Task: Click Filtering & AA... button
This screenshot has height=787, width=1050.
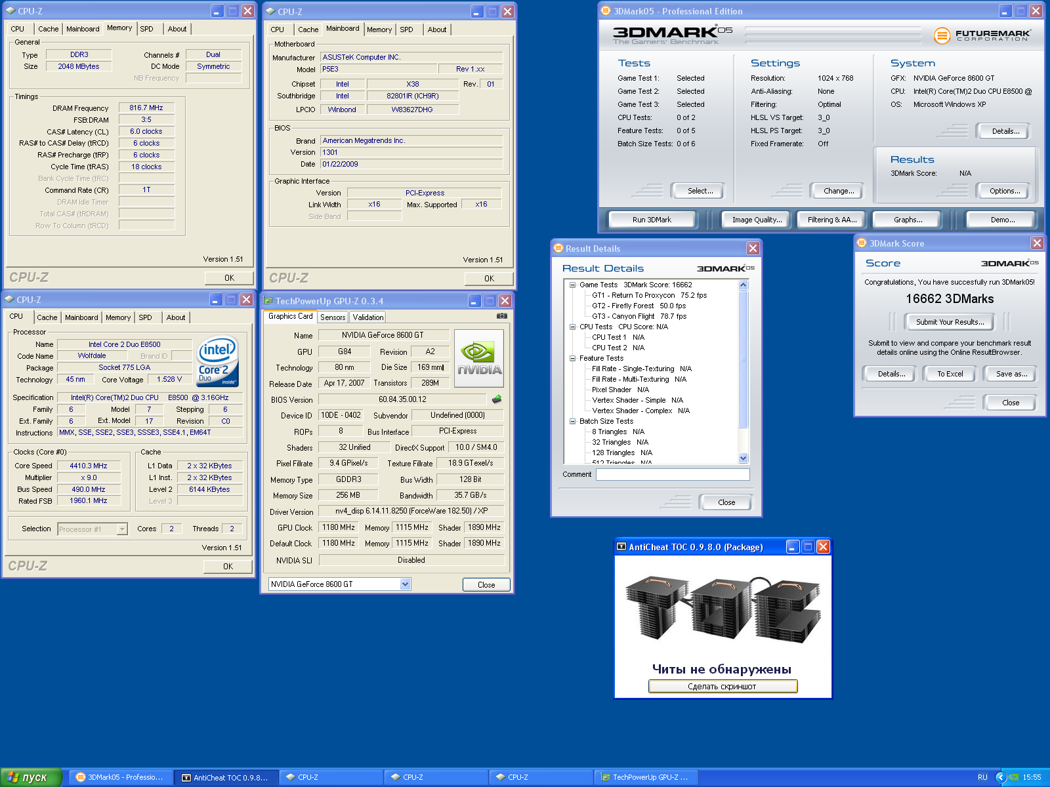Action: (x=832, y=220)
